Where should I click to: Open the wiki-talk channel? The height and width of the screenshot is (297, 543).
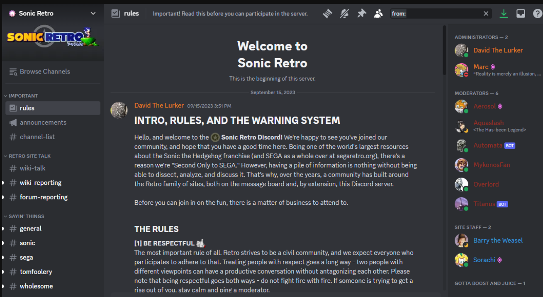click(53, 168)
